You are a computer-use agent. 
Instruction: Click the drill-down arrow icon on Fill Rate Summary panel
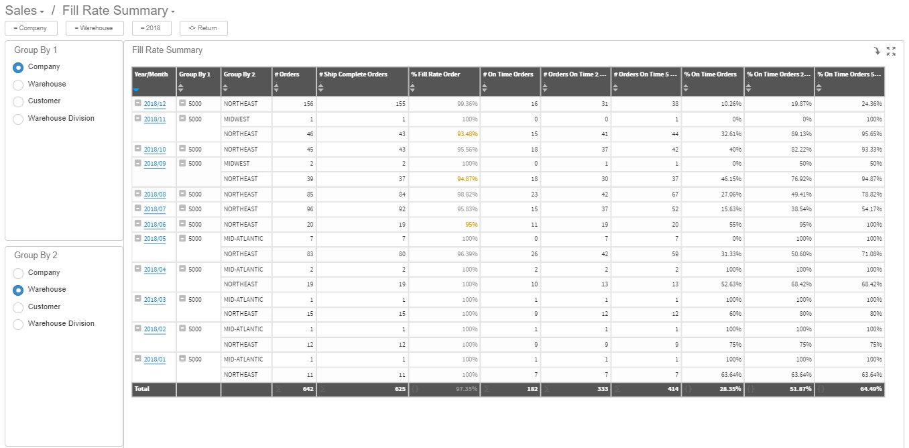(x=877, y=50)
